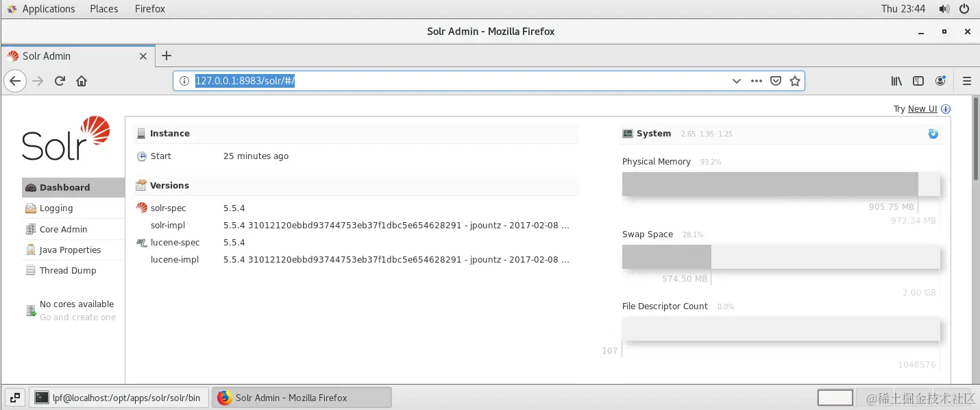Click show-desktop icon in bottom panel
The height and width of the screenshot is (410, 980).
coord(15,398)
